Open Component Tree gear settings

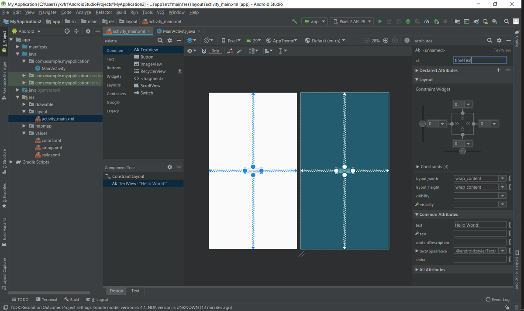coord(169,167)
